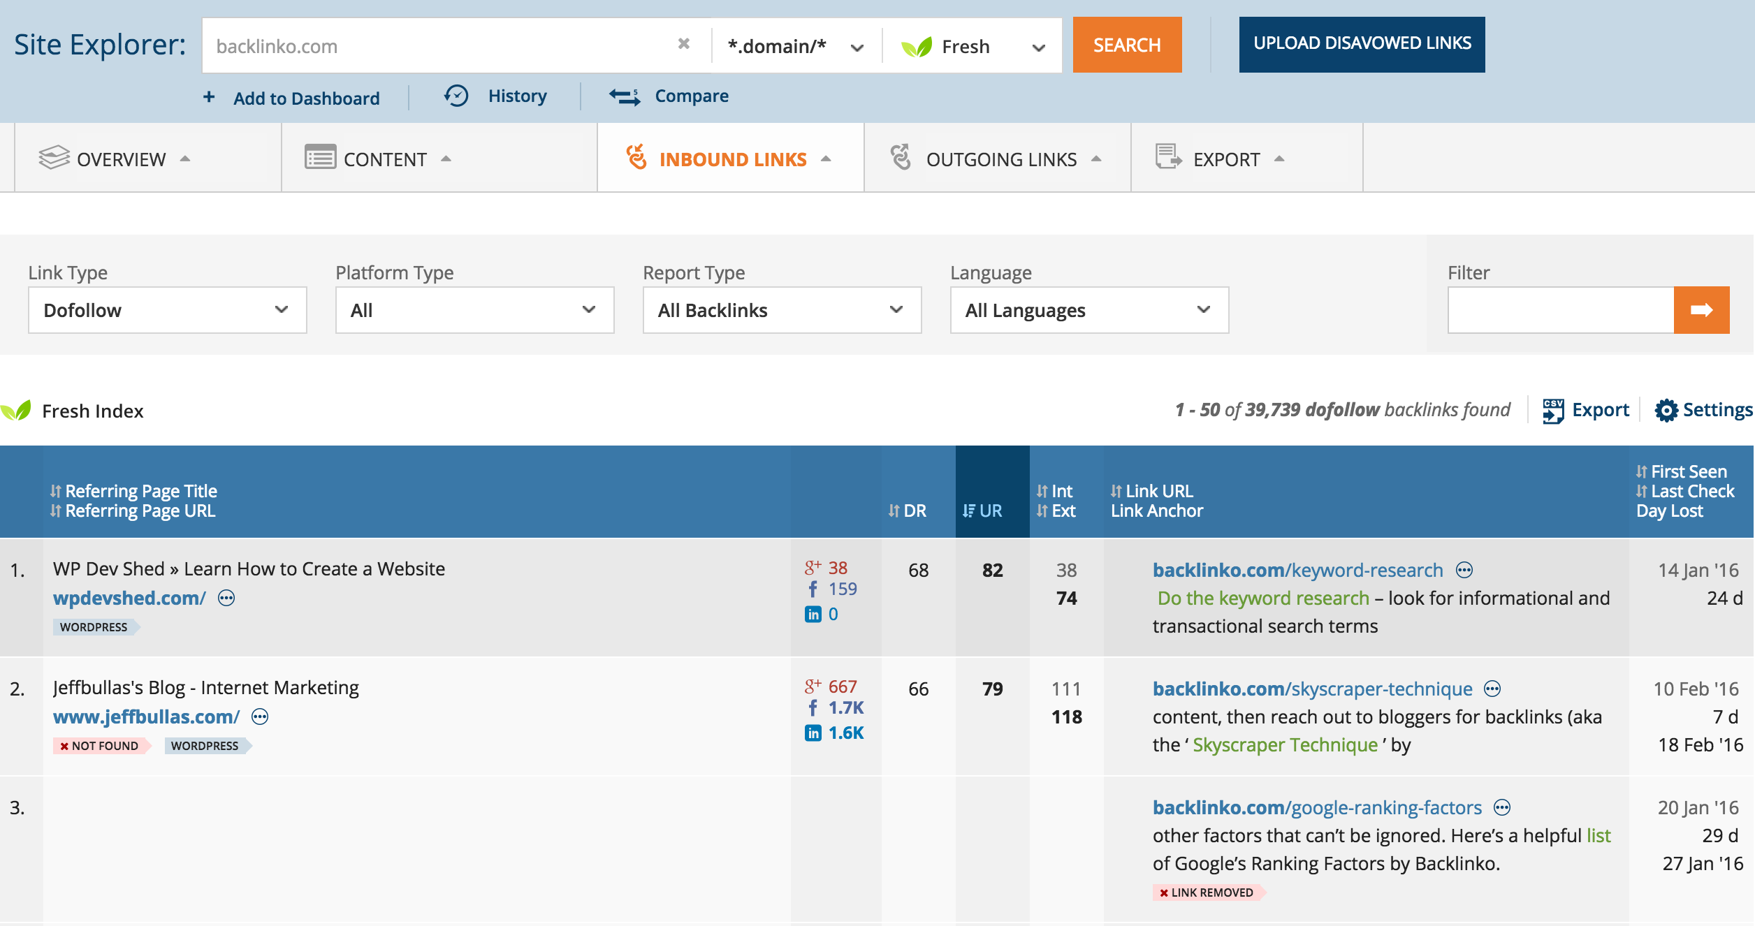Viewport: 1755px width, 926px height.
Task: Open options bubble beside backlinko.com/keyword-research
Action: point(1464,570)
